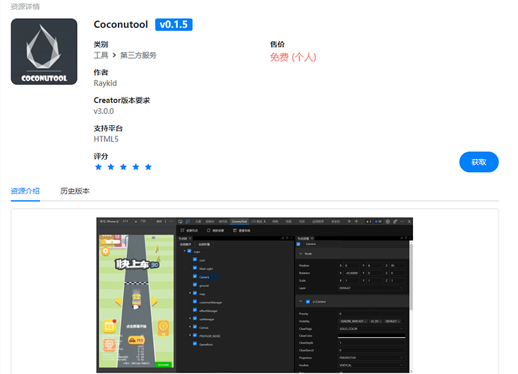Click the plus icon in devtools tab bar

356,221
